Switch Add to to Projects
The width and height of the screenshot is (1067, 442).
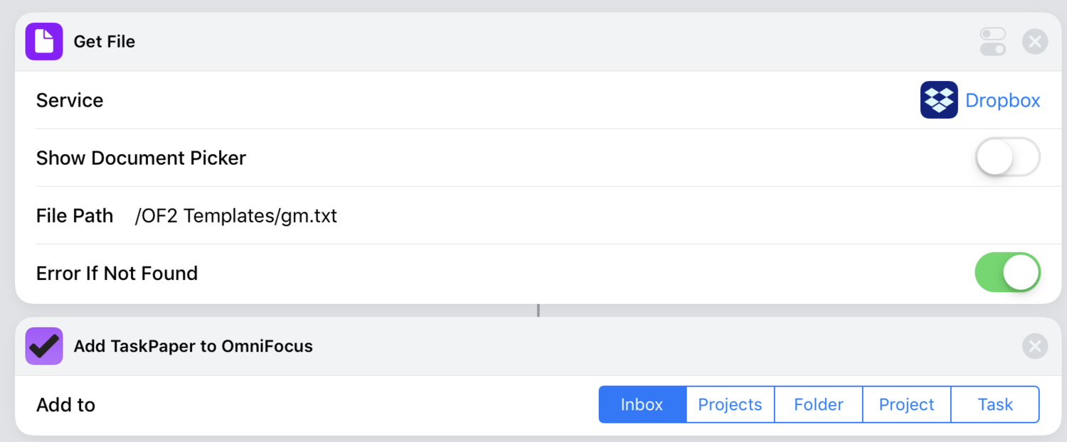tap(729, 404)
